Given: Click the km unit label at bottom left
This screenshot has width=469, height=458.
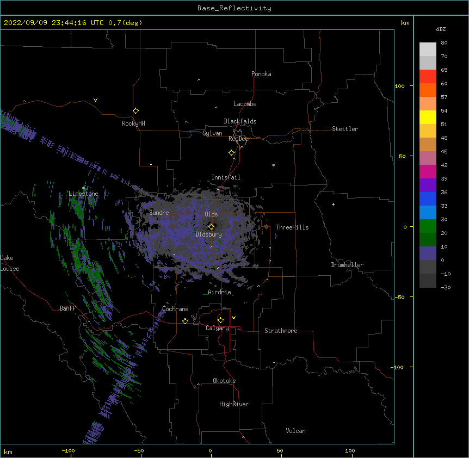Looking at the screenshot, I should point(8,452).
